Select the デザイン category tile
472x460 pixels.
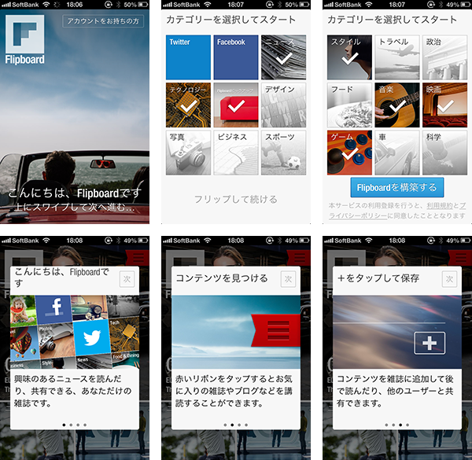[x=283, y=105]
